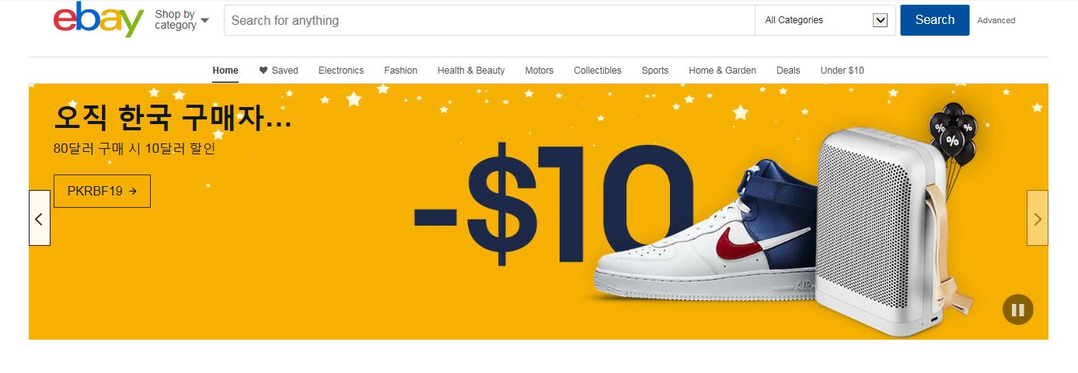1078x373 pixels.
Task: Click the eBay logo
Action: tap(99, 19)
